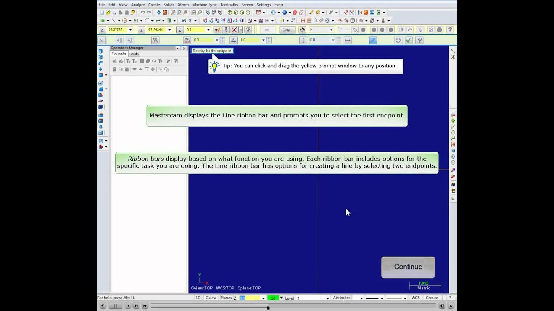Click the Gview button in status bar
Screen dimensions: 554x311
click(211, 298)
